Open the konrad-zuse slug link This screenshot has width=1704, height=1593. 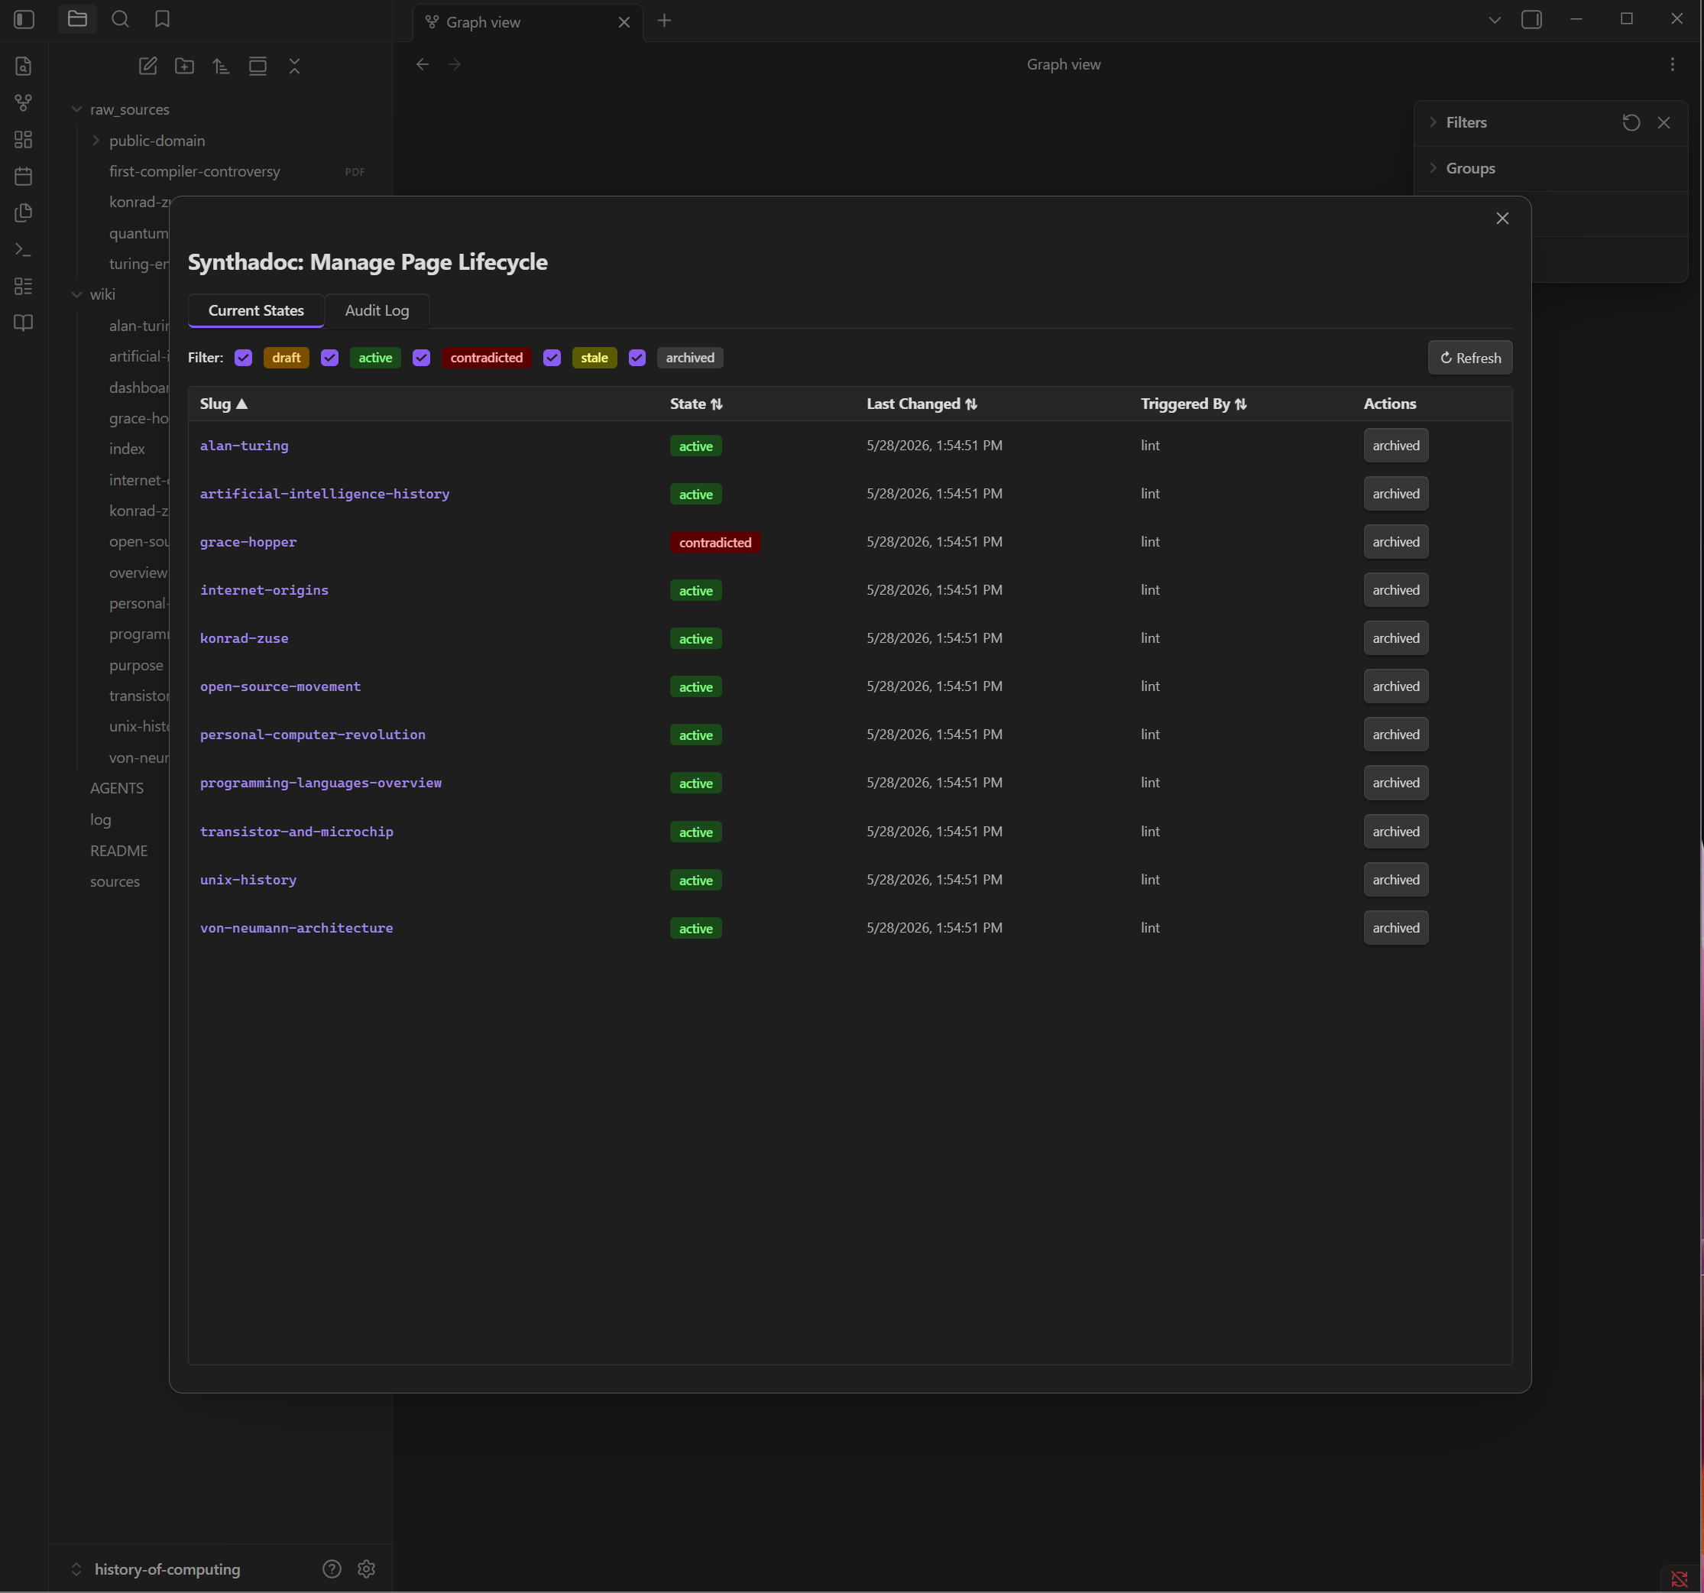[245, 638]
